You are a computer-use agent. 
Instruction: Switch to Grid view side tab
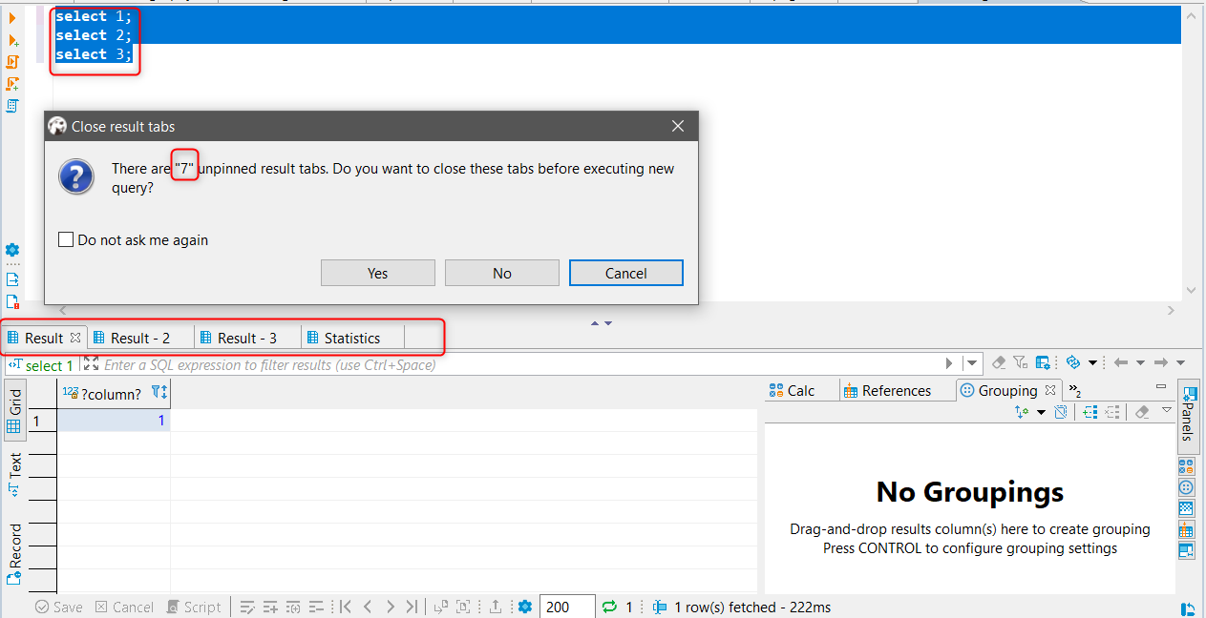coord(14,410)
